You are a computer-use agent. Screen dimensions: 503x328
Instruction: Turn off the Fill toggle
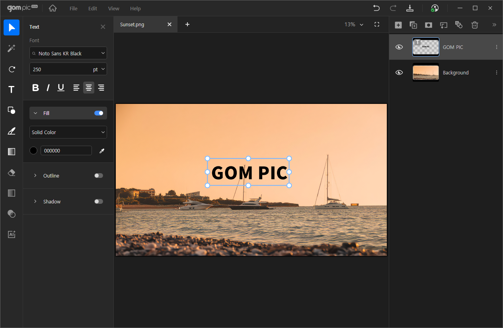point(99,113)
